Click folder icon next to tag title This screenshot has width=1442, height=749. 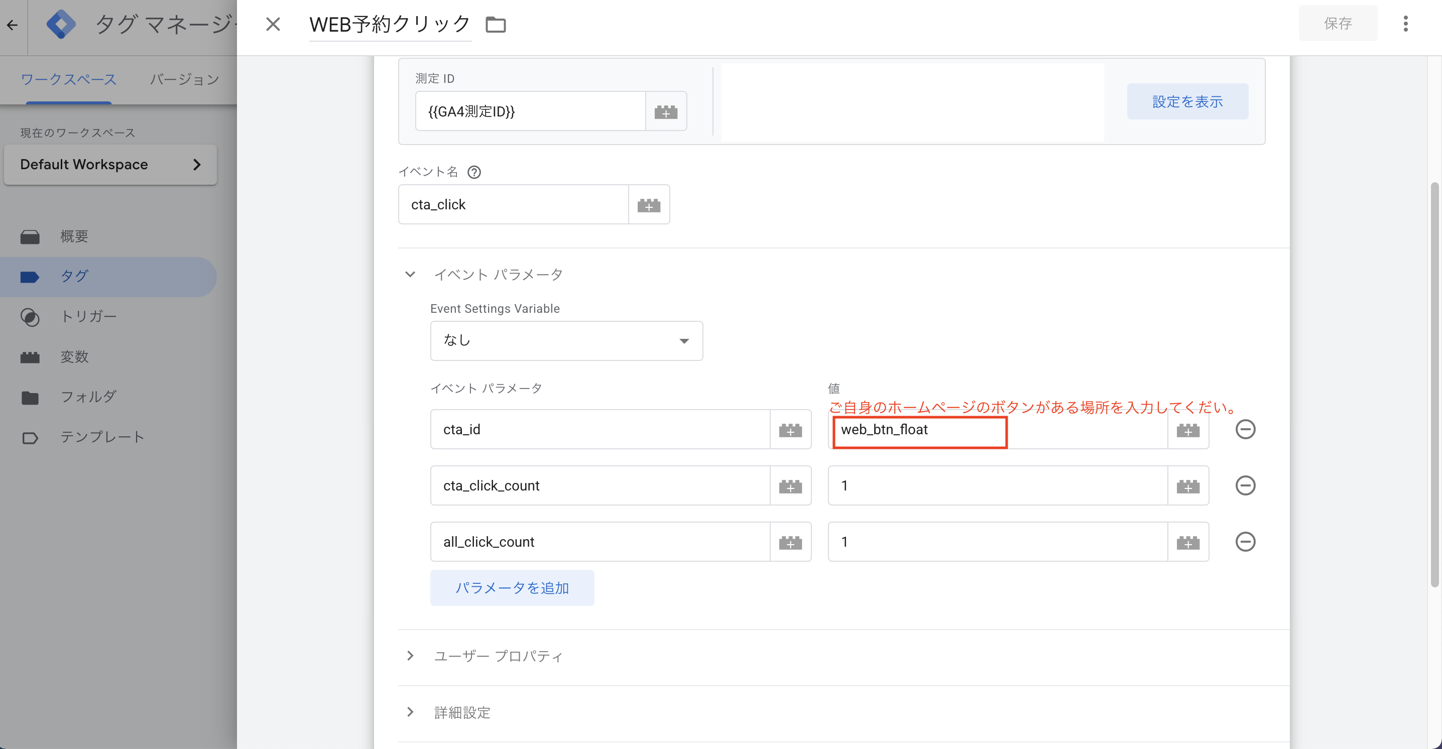[x=496, y=25]
